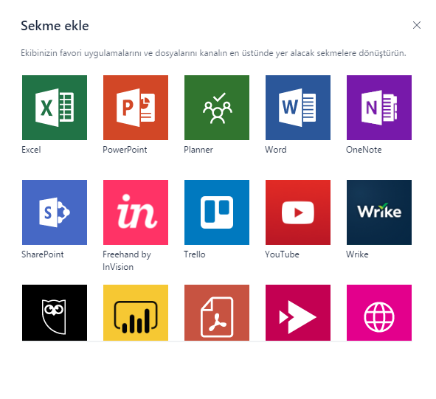Click the Word label text
Screen dimensions: 436x399
[x=276, y=150]
